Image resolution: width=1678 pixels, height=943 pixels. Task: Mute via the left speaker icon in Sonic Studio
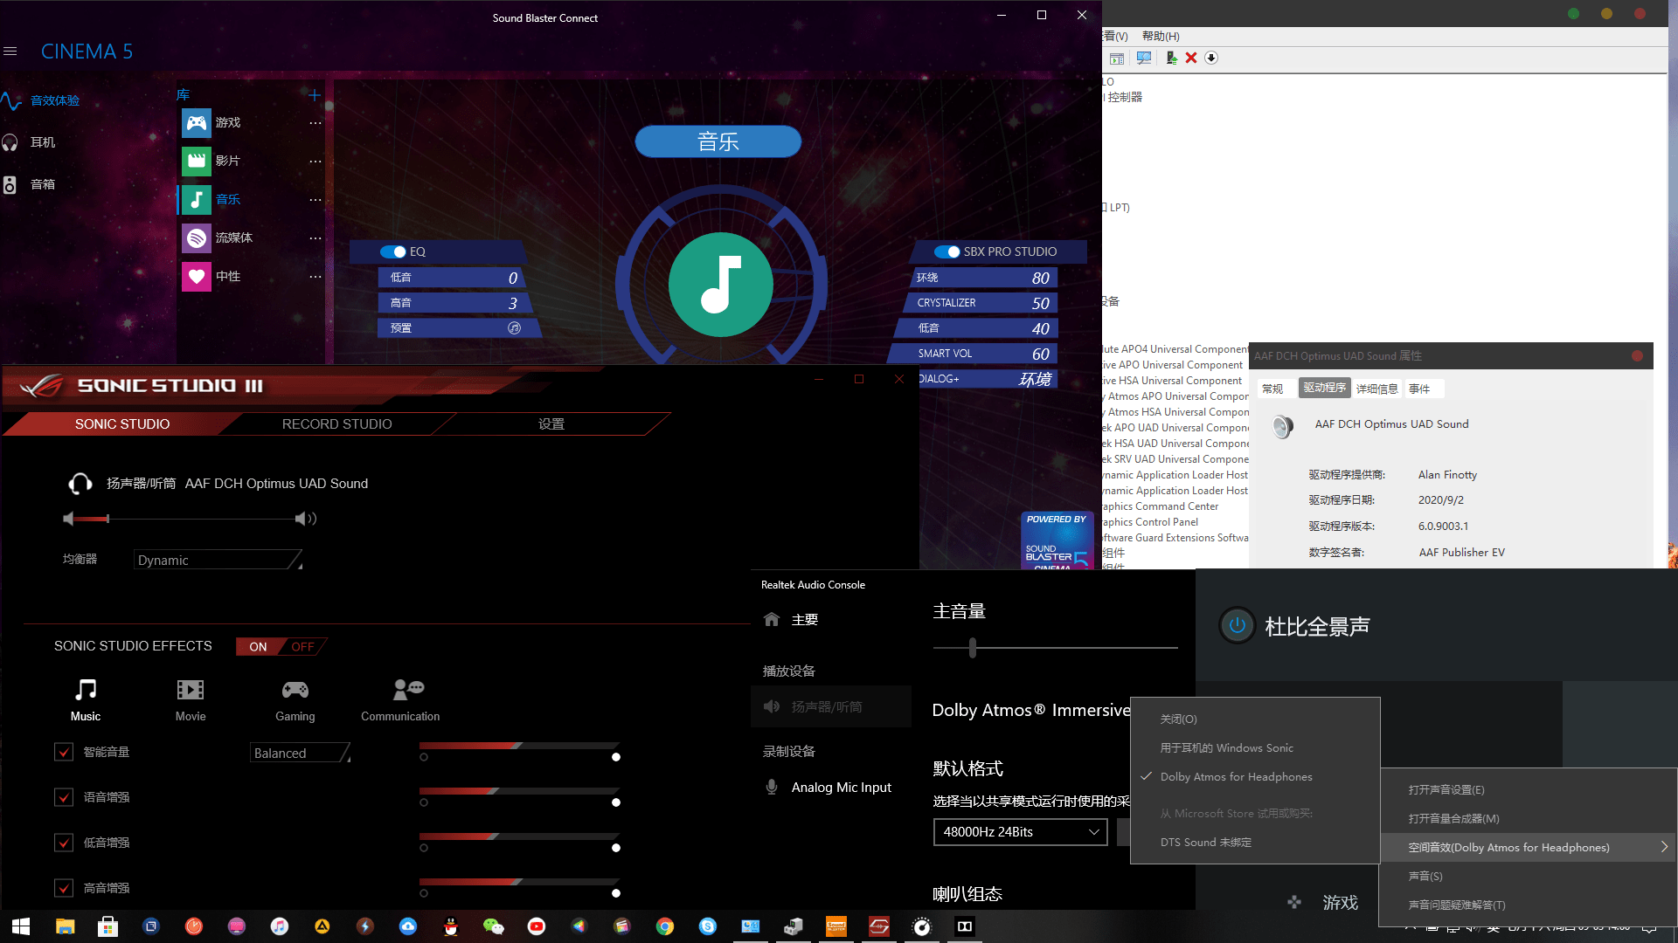(x=68, y=519)
